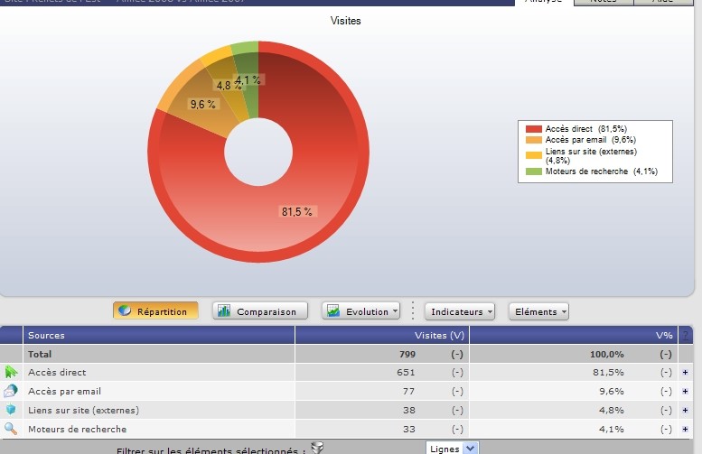The image size is (702, 454).
Task: Click the bar chart icon on Comparaison
Action: [x=224, y=311]
